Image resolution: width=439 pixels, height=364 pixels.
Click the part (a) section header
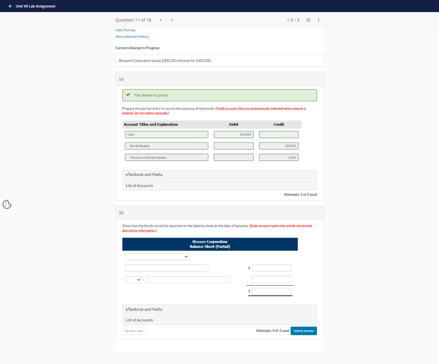219,79
